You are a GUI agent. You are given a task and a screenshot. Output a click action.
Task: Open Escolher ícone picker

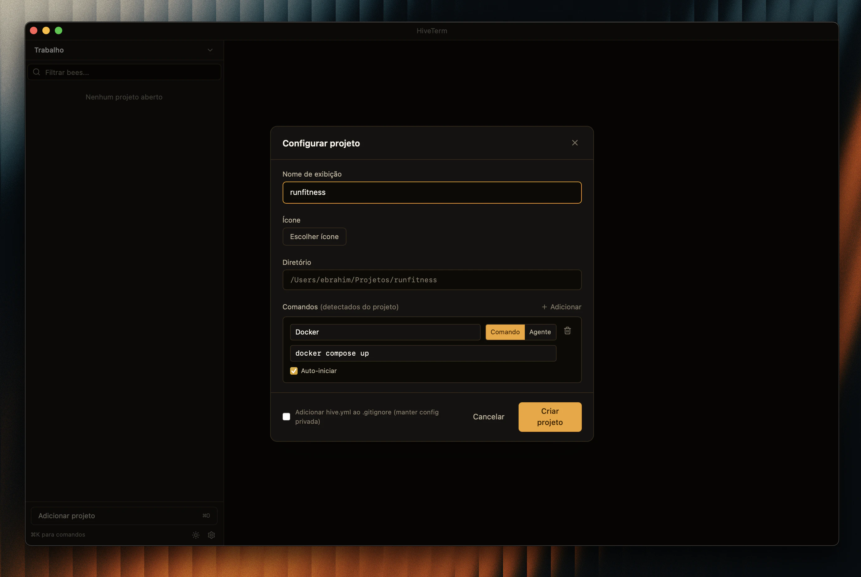[314, 237]
